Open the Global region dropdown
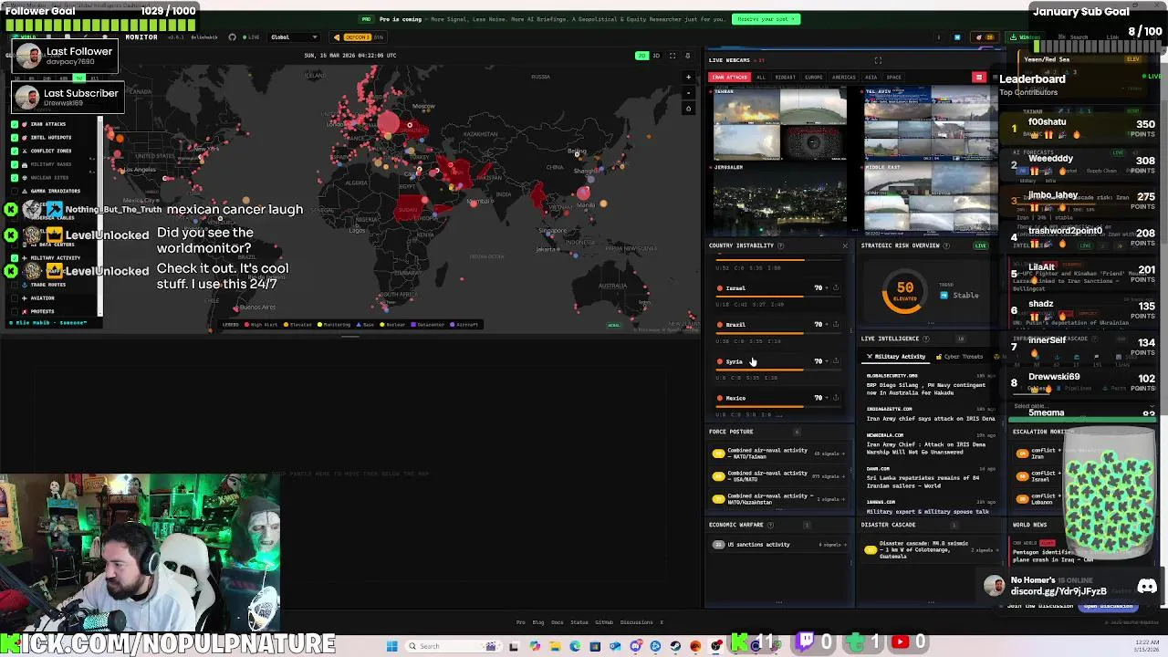 (294, 37)
